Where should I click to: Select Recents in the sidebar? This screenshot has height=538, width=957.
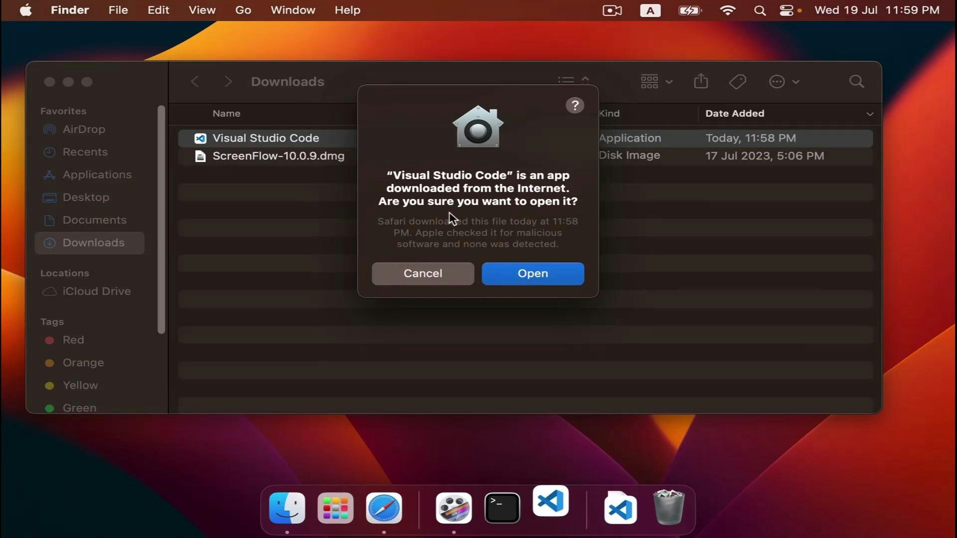point(85,152)
